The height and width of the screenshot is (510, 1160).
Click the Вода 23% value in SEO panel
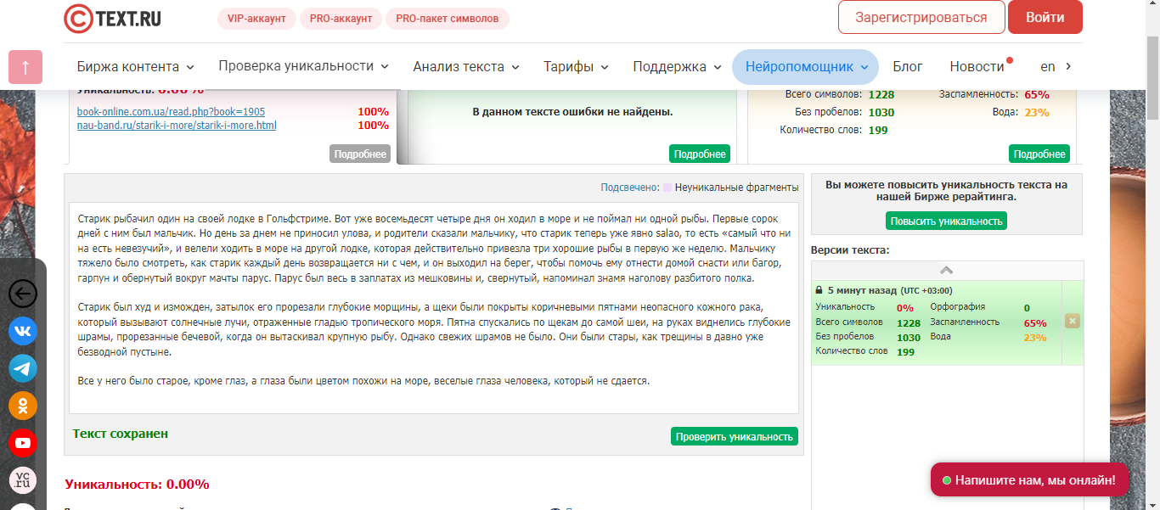pyautogui.click(x=1037, y=112)
